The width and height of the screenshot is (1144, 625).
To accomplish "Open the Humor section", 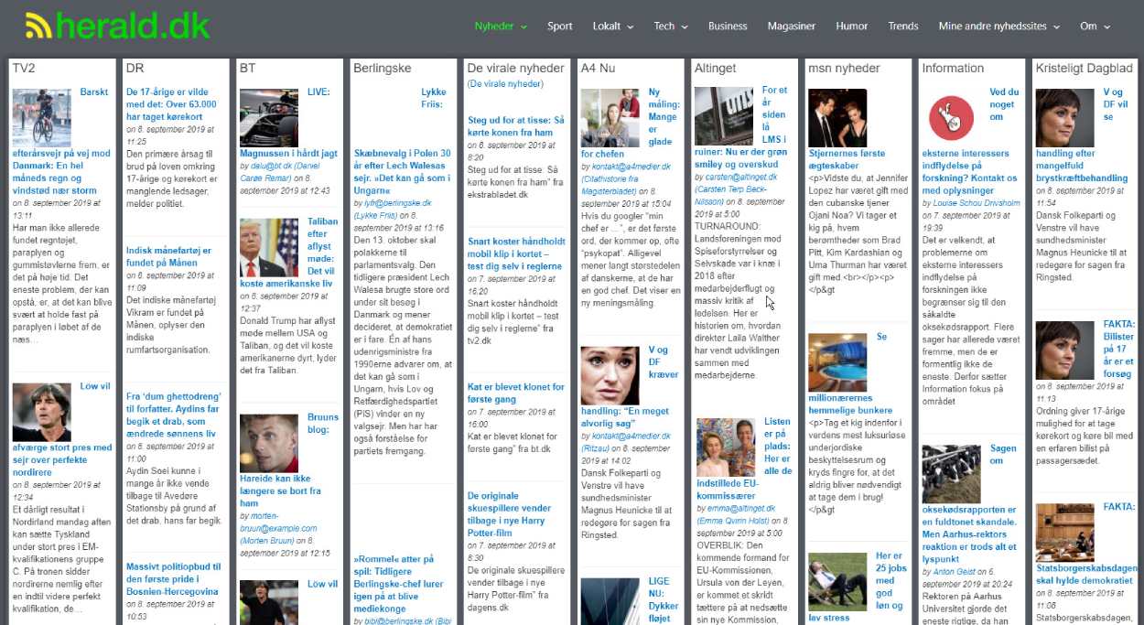I will coord(852,27).
